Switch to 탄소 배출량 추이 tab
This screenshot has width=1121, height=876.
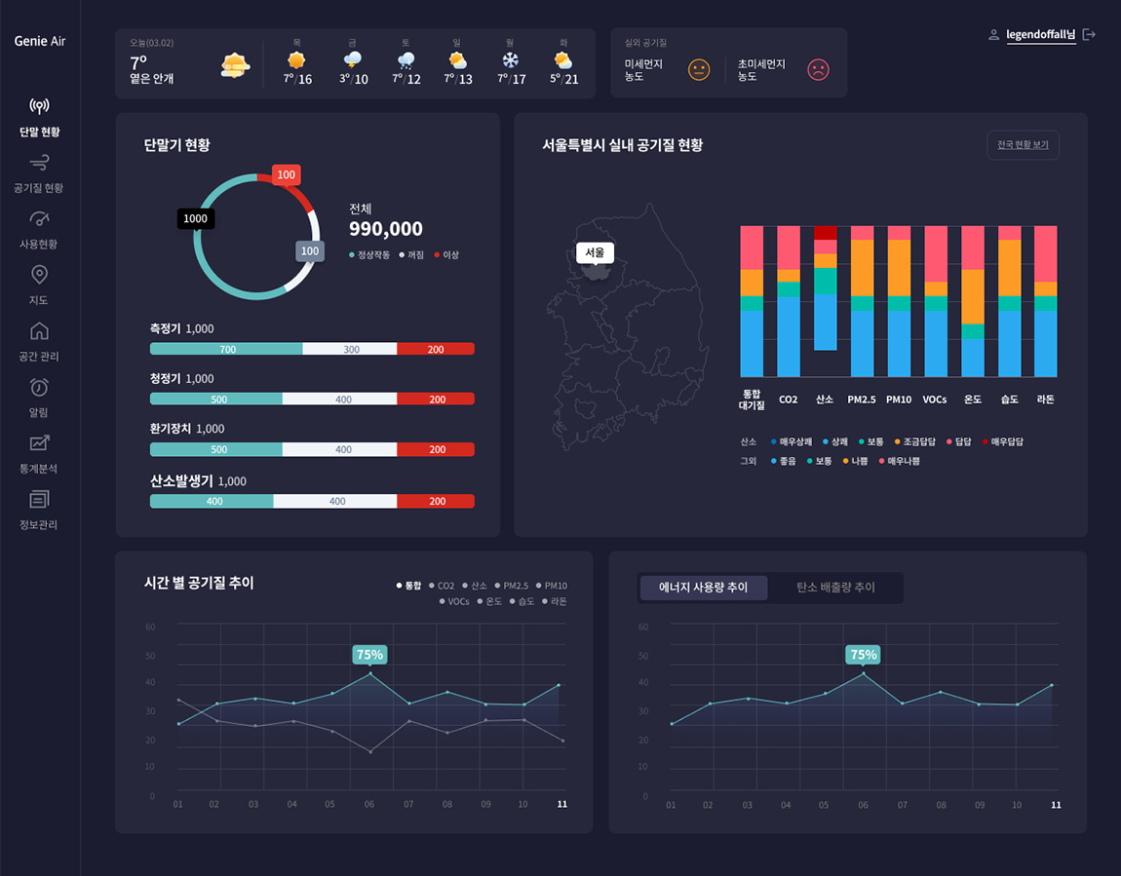click(835, 588)
